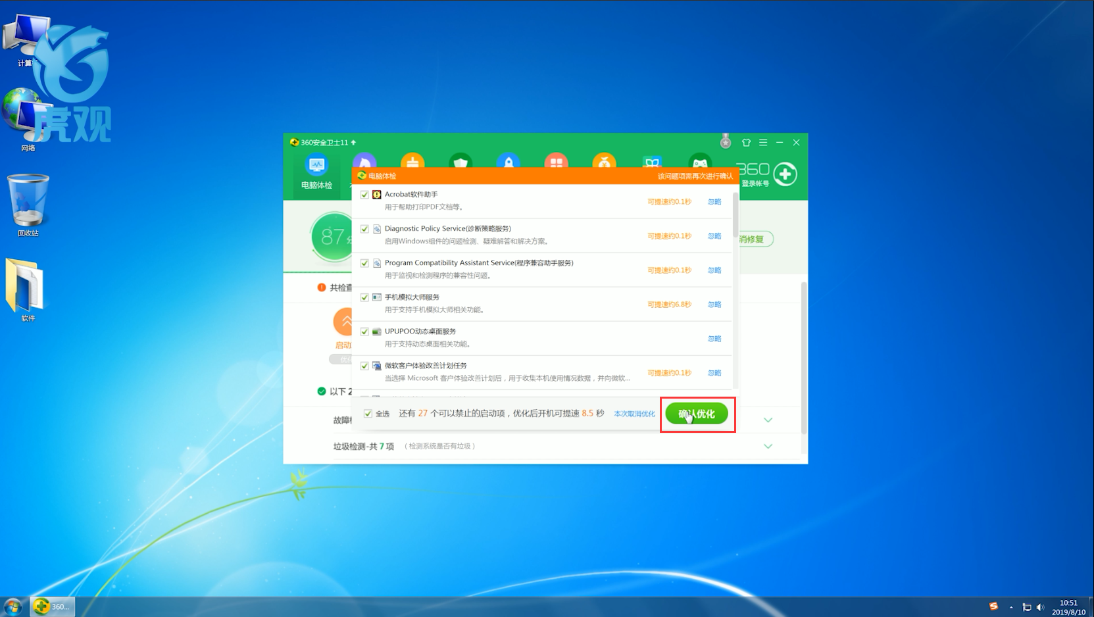Click the network tray icon

[x=1026, y=607]
